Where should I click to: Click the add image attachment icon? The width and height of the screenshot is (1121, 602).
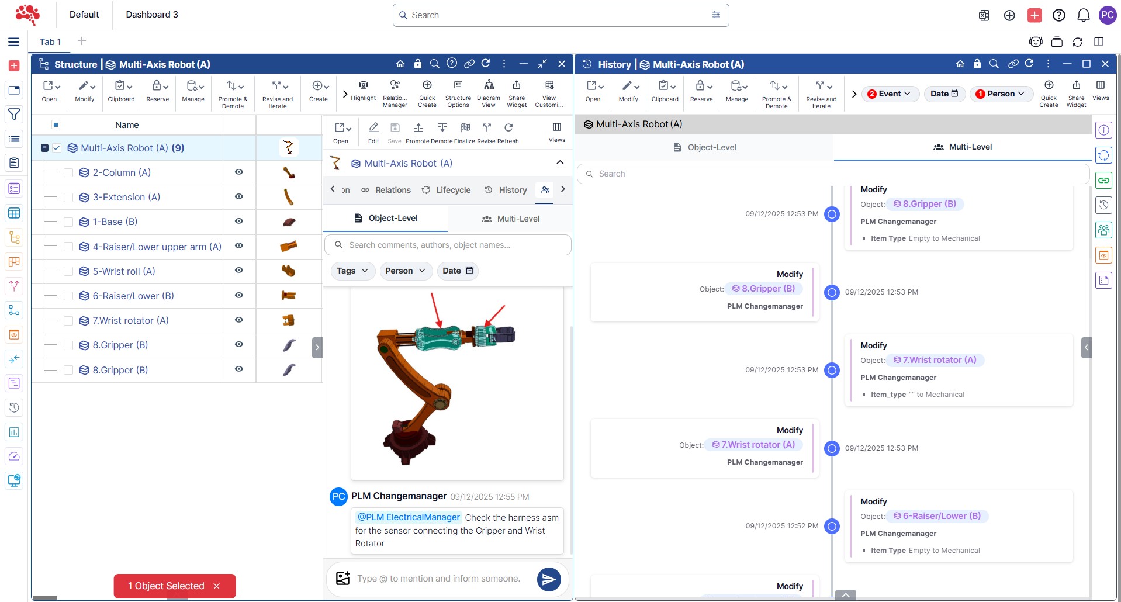(343, 579)
